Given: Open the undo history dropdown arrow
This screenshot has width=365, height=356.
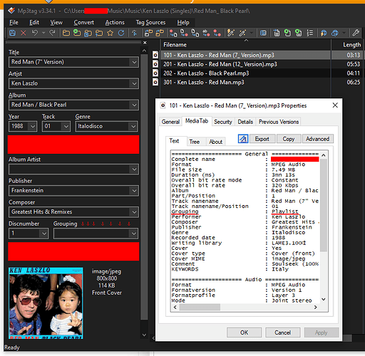Looking at the screenshot, I should coord(43,33).
